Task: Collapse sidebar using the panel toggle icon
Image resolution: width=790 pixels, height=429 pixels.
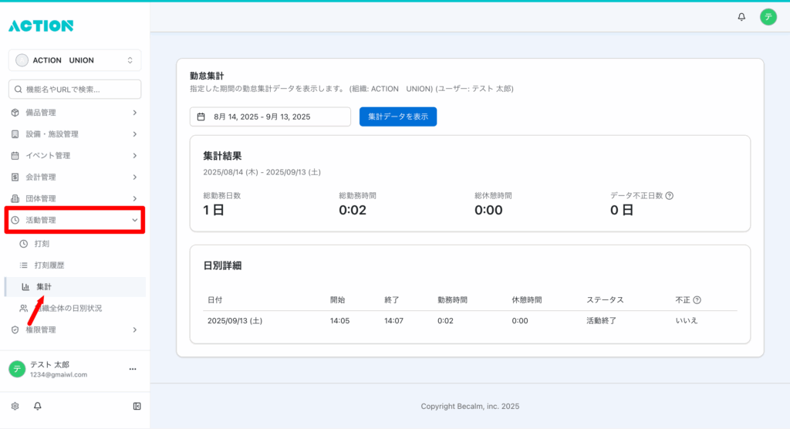Action: pos(137,406)
